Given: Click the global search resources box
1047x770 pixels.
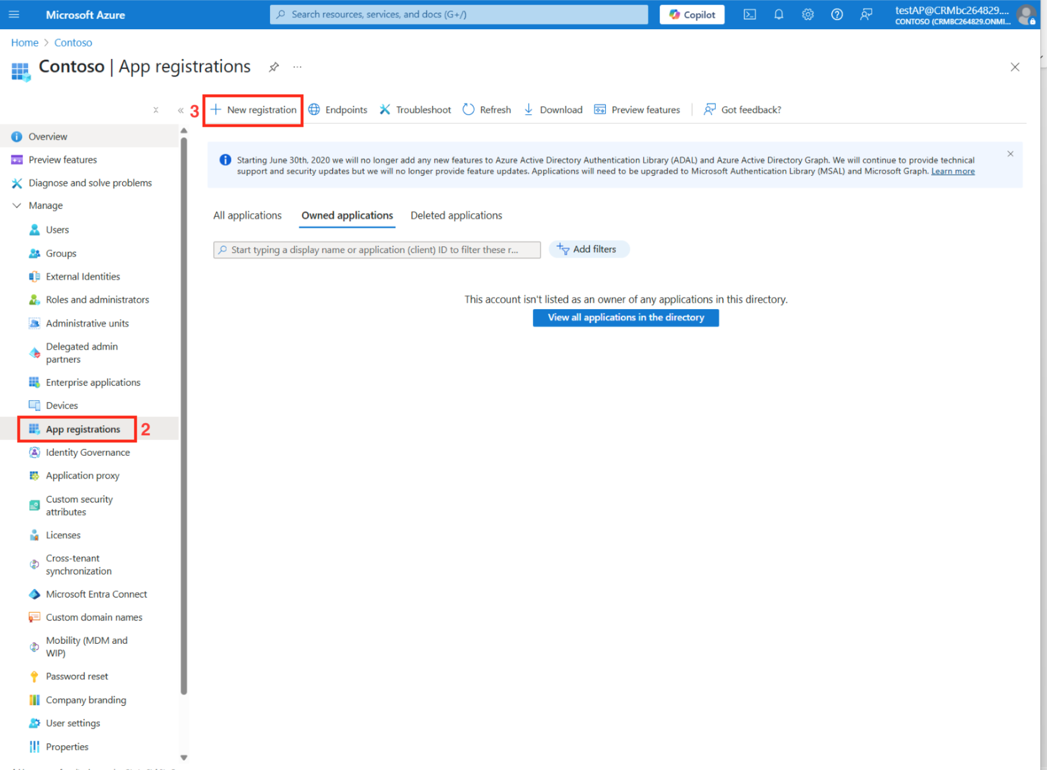Looking at the screenshot, I should (x=459, y=15).
